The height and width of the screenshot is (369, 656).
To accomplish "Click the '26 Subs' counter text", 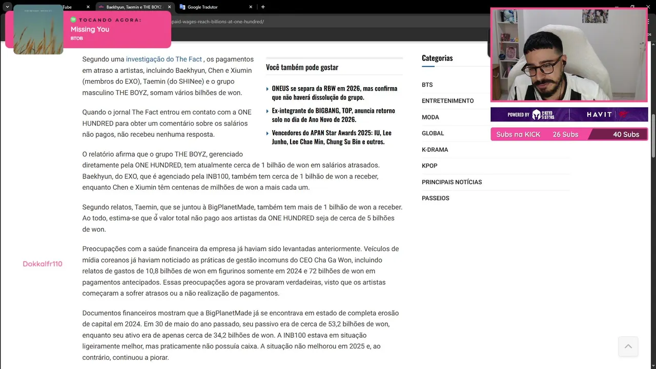I will pos(565,134).
